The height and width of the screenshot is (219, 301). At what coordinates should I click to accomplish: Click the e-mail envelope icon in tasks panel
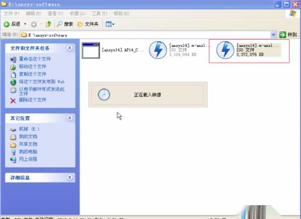pyautogui.click(x=13, y=90)
